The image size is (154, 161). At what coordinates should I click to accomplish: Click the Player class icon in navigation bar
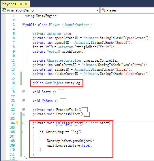(x=104, y=10)
